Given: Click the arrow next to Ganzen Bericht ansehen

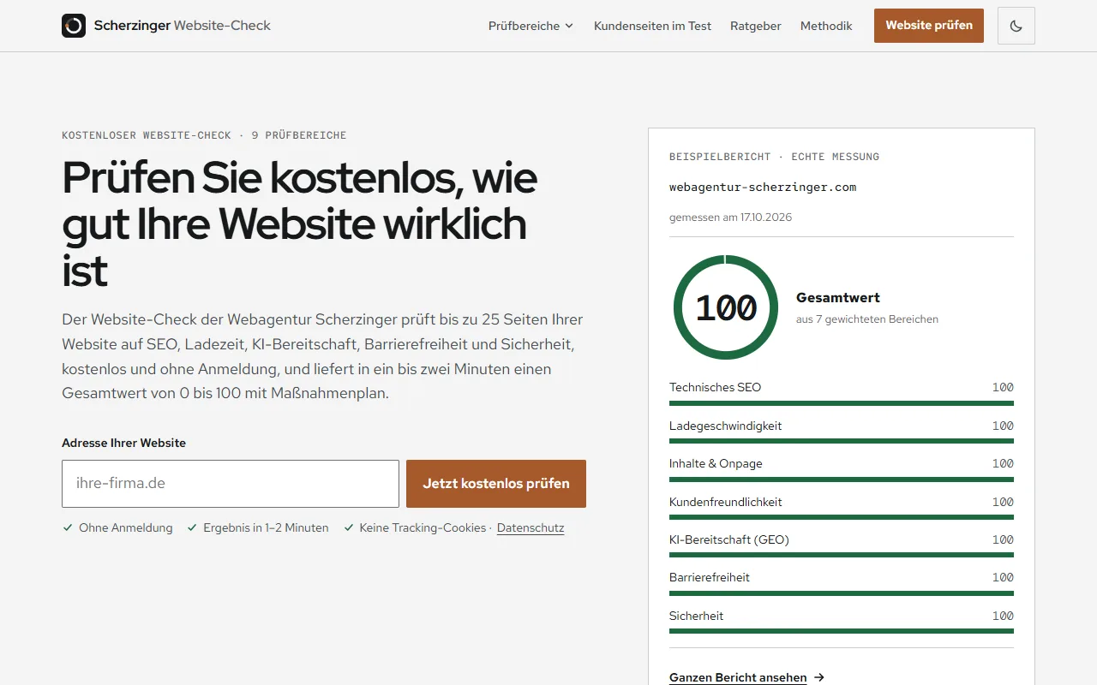Looking at the screenshot, I should point(819,677).
